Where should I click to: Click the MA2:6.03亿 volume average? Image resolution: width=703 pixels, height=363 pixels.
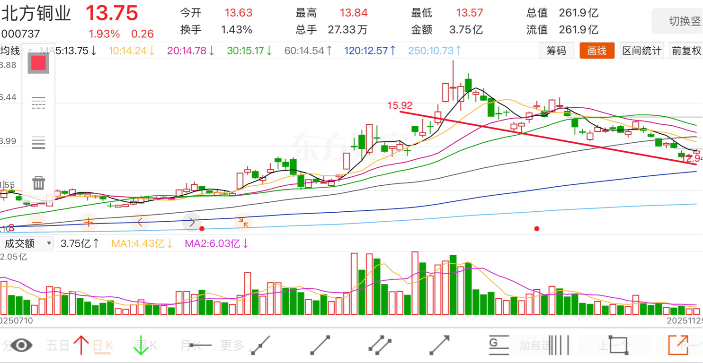tap(217, 243)
